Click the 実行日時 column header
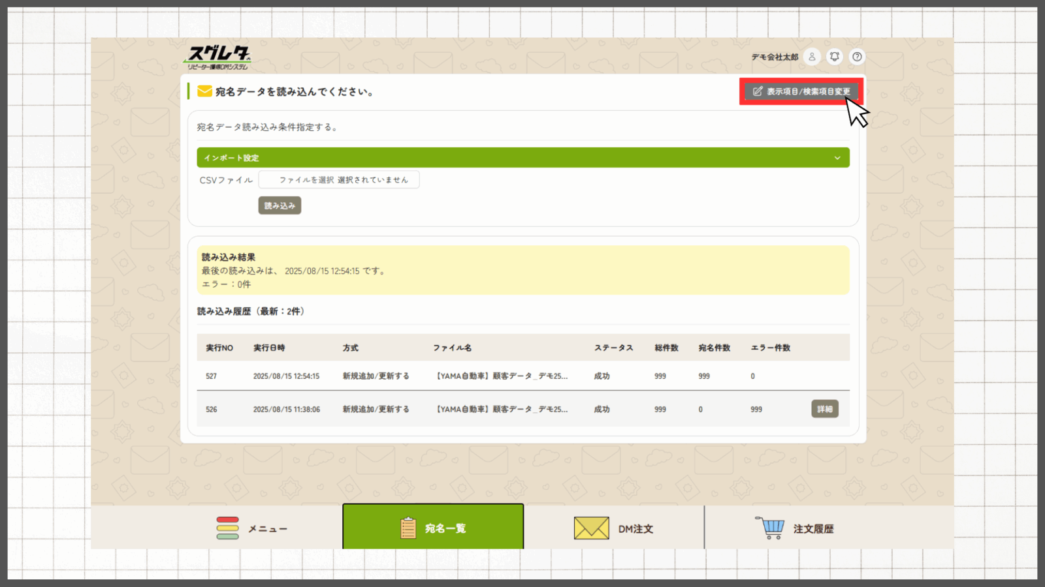 [269, 348]
